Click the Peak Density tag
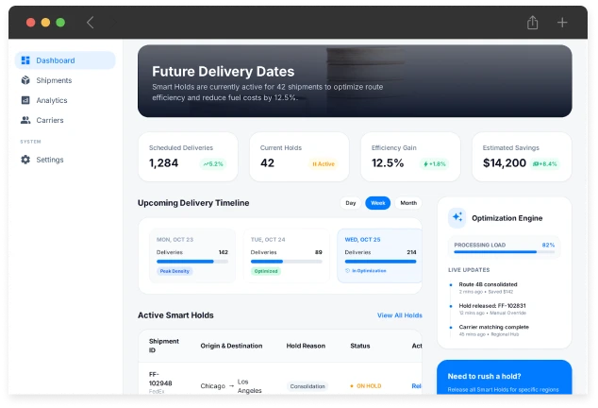The height and width of the screenshot is (408, 598). [x=174, y=271]
